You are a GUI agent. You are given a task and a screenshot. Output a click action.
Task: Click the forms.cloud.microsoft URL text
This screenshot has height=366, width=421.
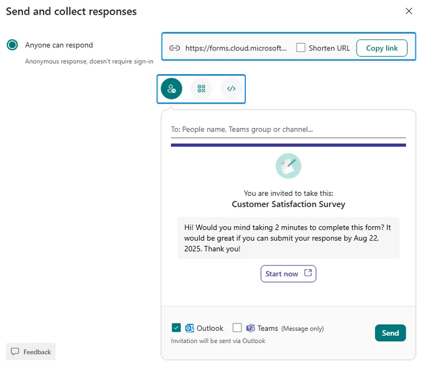click(236, 48)
